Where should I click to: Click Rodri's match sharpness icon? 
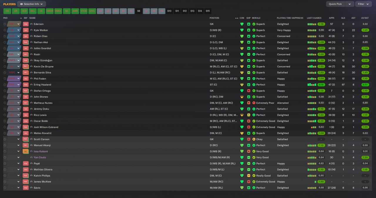[x=249, y=54]
